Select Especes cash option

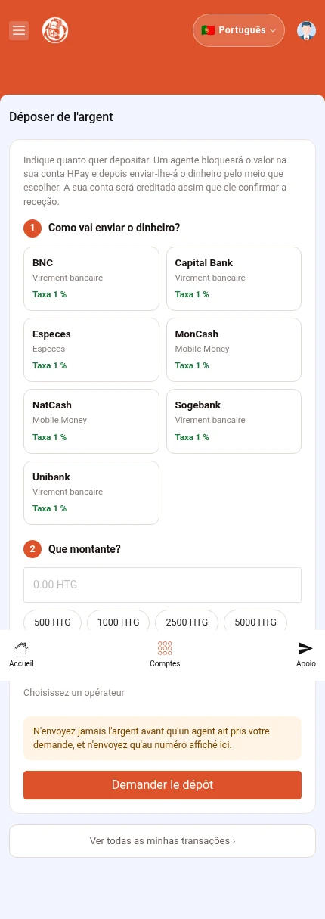click(91, 349)
